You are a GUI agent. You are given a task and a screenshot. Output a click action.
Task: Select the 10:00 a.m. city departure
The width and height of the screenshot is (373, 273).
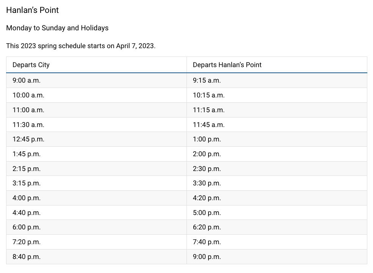tap(28, 95)
